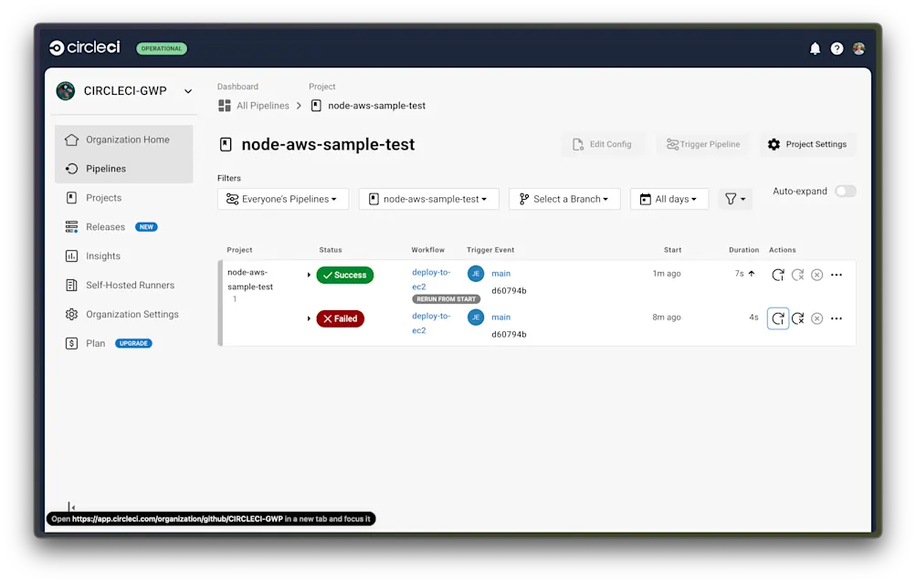Image resolution: width=916 pixels, height=583 pixels.
Task: Open Organization Settings
Action: coord(124,315)
